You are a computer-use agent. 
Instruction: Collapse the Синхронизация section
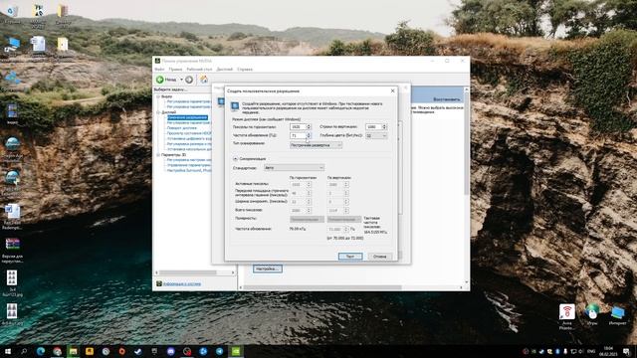point(235,159)
